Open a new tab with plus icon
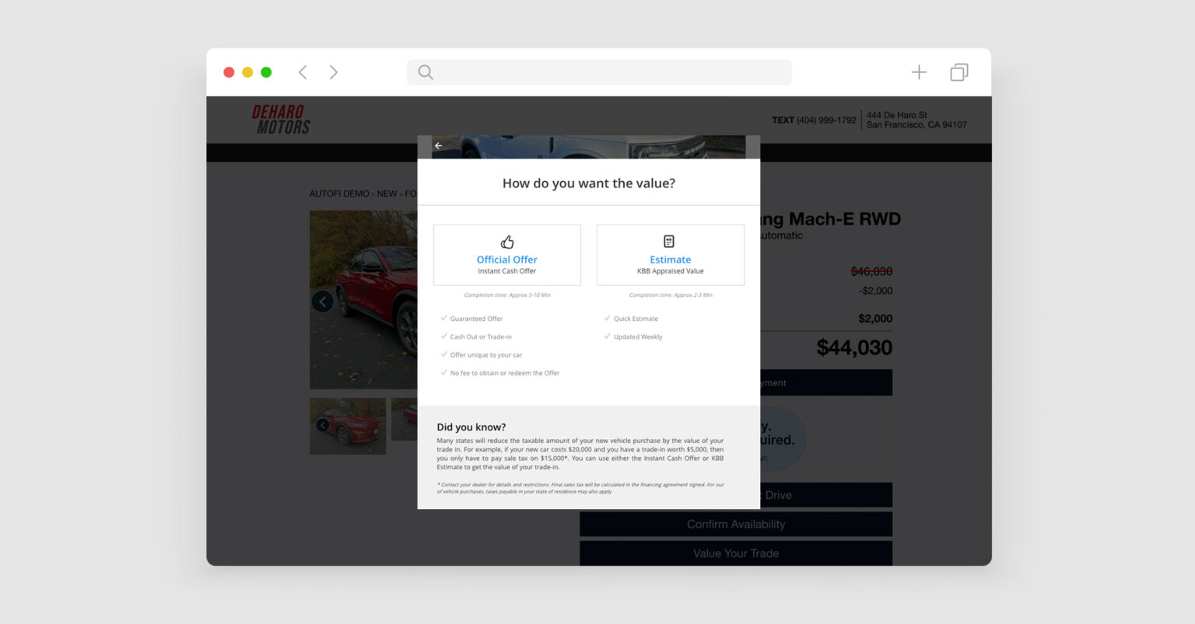1195x624 pixels. [919, 72]
